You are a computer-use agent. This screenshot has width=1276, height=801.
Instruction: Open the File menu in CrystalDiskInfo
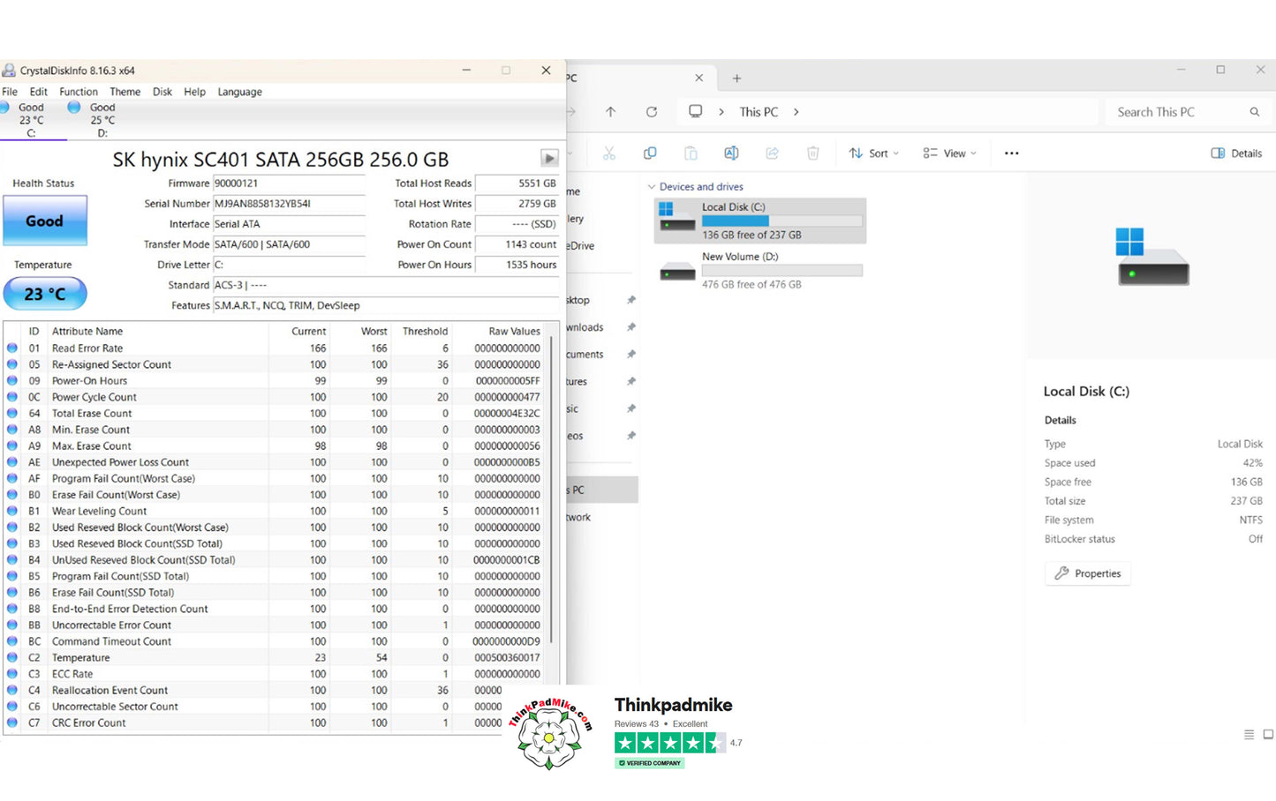(x=10, y=92)
